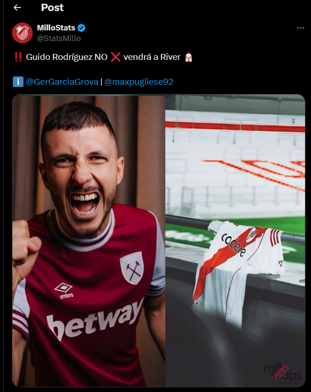Click the West Ham crest on shirt

pos(132,268)
